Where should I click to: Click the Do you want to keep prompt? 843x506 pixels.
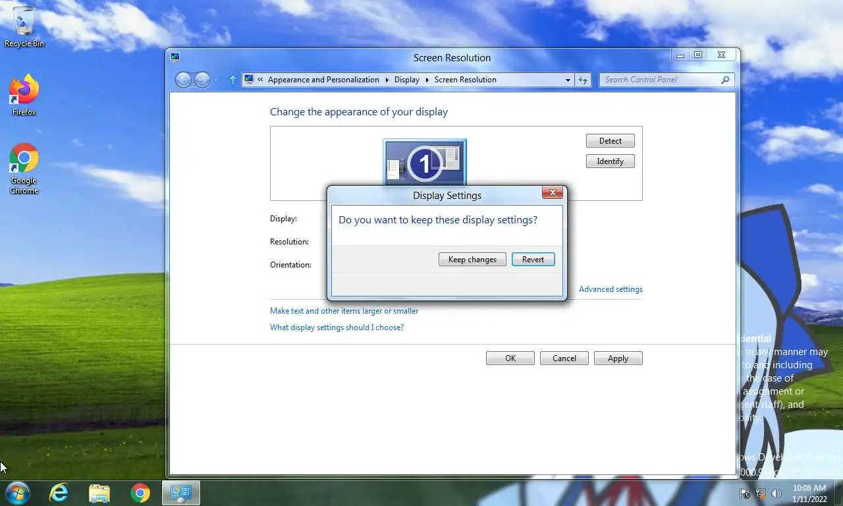pyautogui.click(x=438, y=220)
